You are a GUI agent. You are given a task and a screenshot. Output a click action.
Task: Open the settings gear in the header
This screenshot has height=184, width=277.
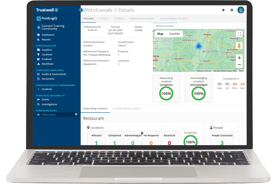232,10
